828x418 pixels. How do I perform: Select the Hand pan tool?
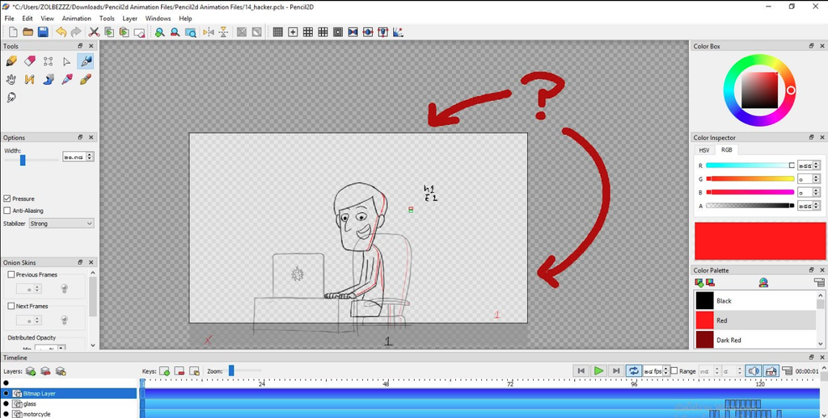[11, 80]
